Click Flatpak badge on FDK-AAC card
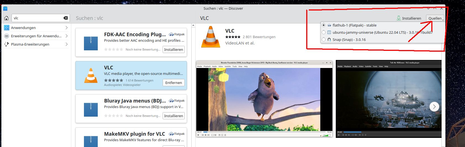The width and height of the screenshot is (465, 147). 177,34
